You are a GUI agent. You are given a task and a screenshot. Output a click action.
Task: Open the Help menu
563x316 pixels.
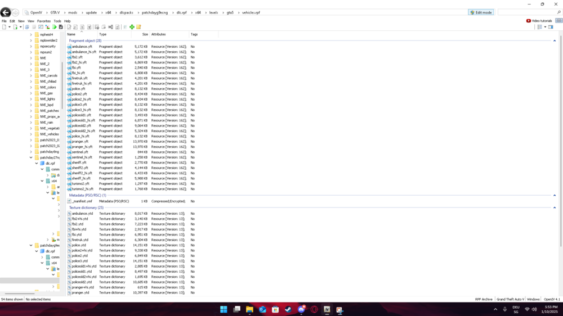click(67, 21)
